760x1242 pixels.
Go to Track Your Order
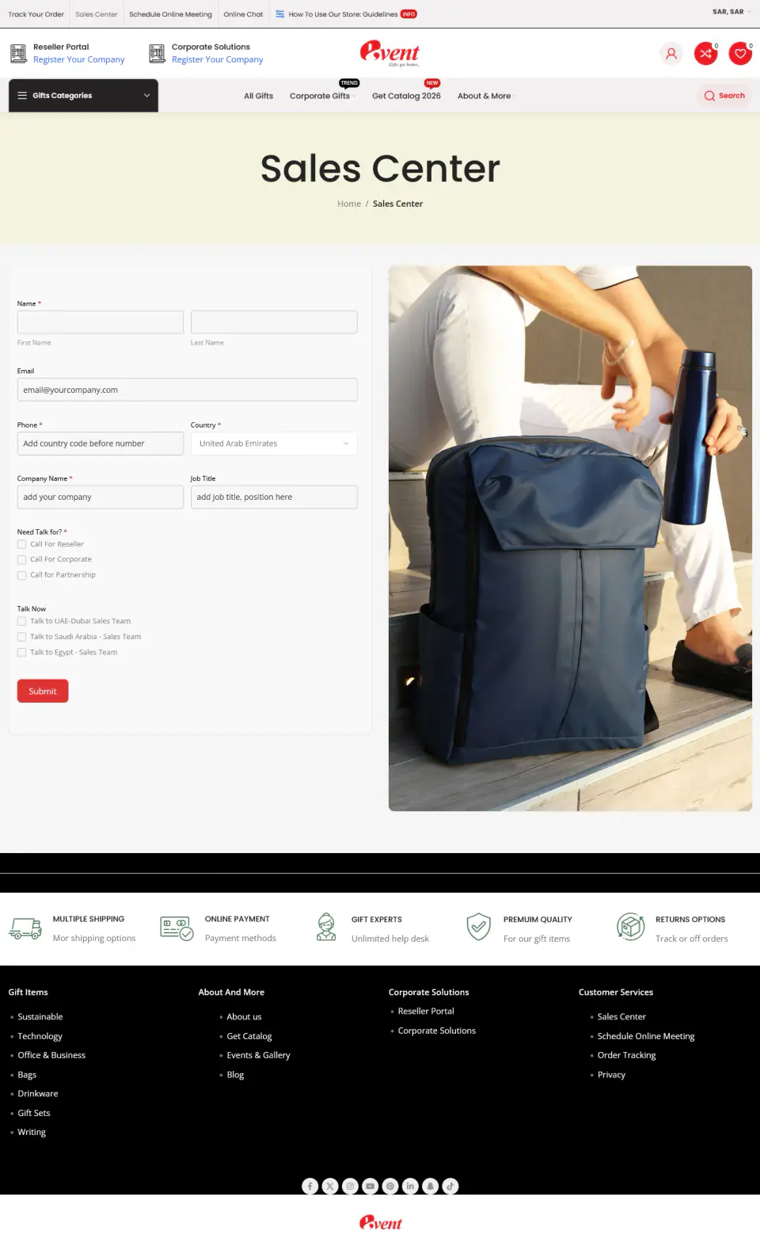[36, 14]
